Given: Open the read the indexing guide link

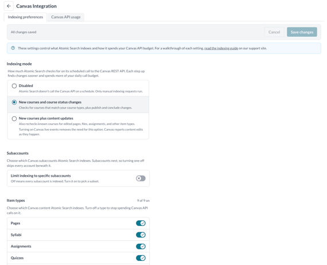Looking at the screenshot, I should (221, 48).
